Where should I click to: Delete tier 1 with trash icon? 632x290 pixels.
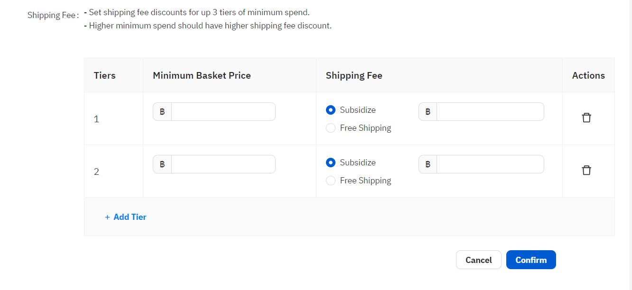pyautogui.click(x=586, y=118)
